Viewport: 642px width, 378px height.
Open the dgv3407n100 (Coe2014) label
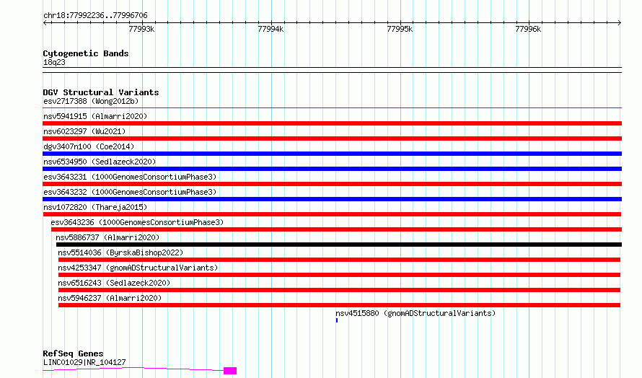(89, 146)
